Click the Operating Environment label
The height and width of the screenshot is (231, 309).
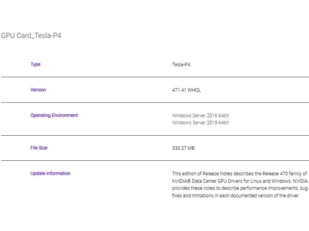click(54, 115)
